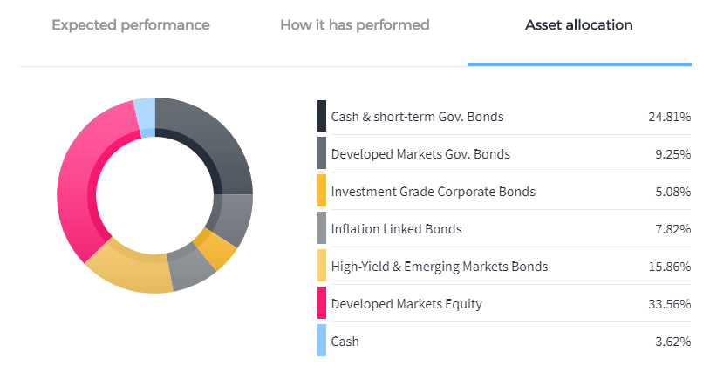
Task: Click the light blue Cash legend swatch
Action: coord(322,341)
